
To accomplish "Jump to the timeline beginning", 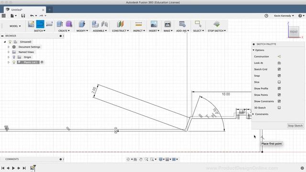I will [x=3, y=168].
